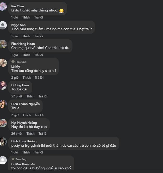
Task: Open Dương Láoo's profile picture
Action: [3, 85]
